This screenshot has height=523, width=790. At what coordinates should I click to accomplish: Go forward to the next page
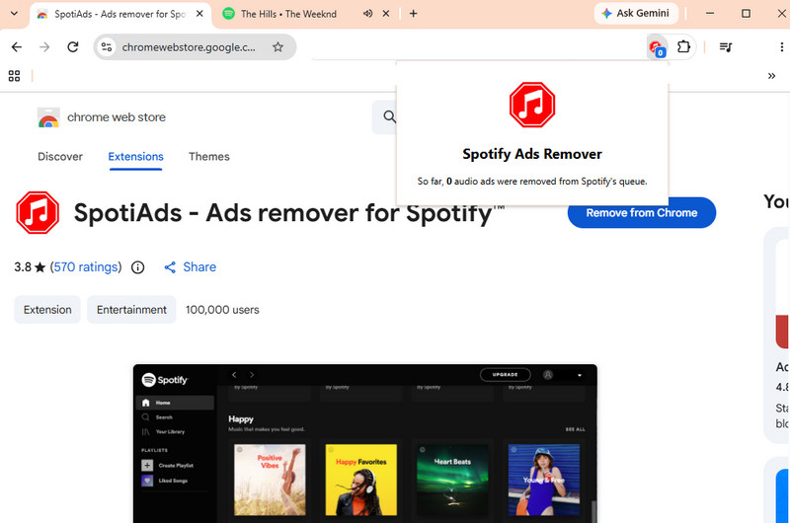pyautogui.click(x=44, y=47)
